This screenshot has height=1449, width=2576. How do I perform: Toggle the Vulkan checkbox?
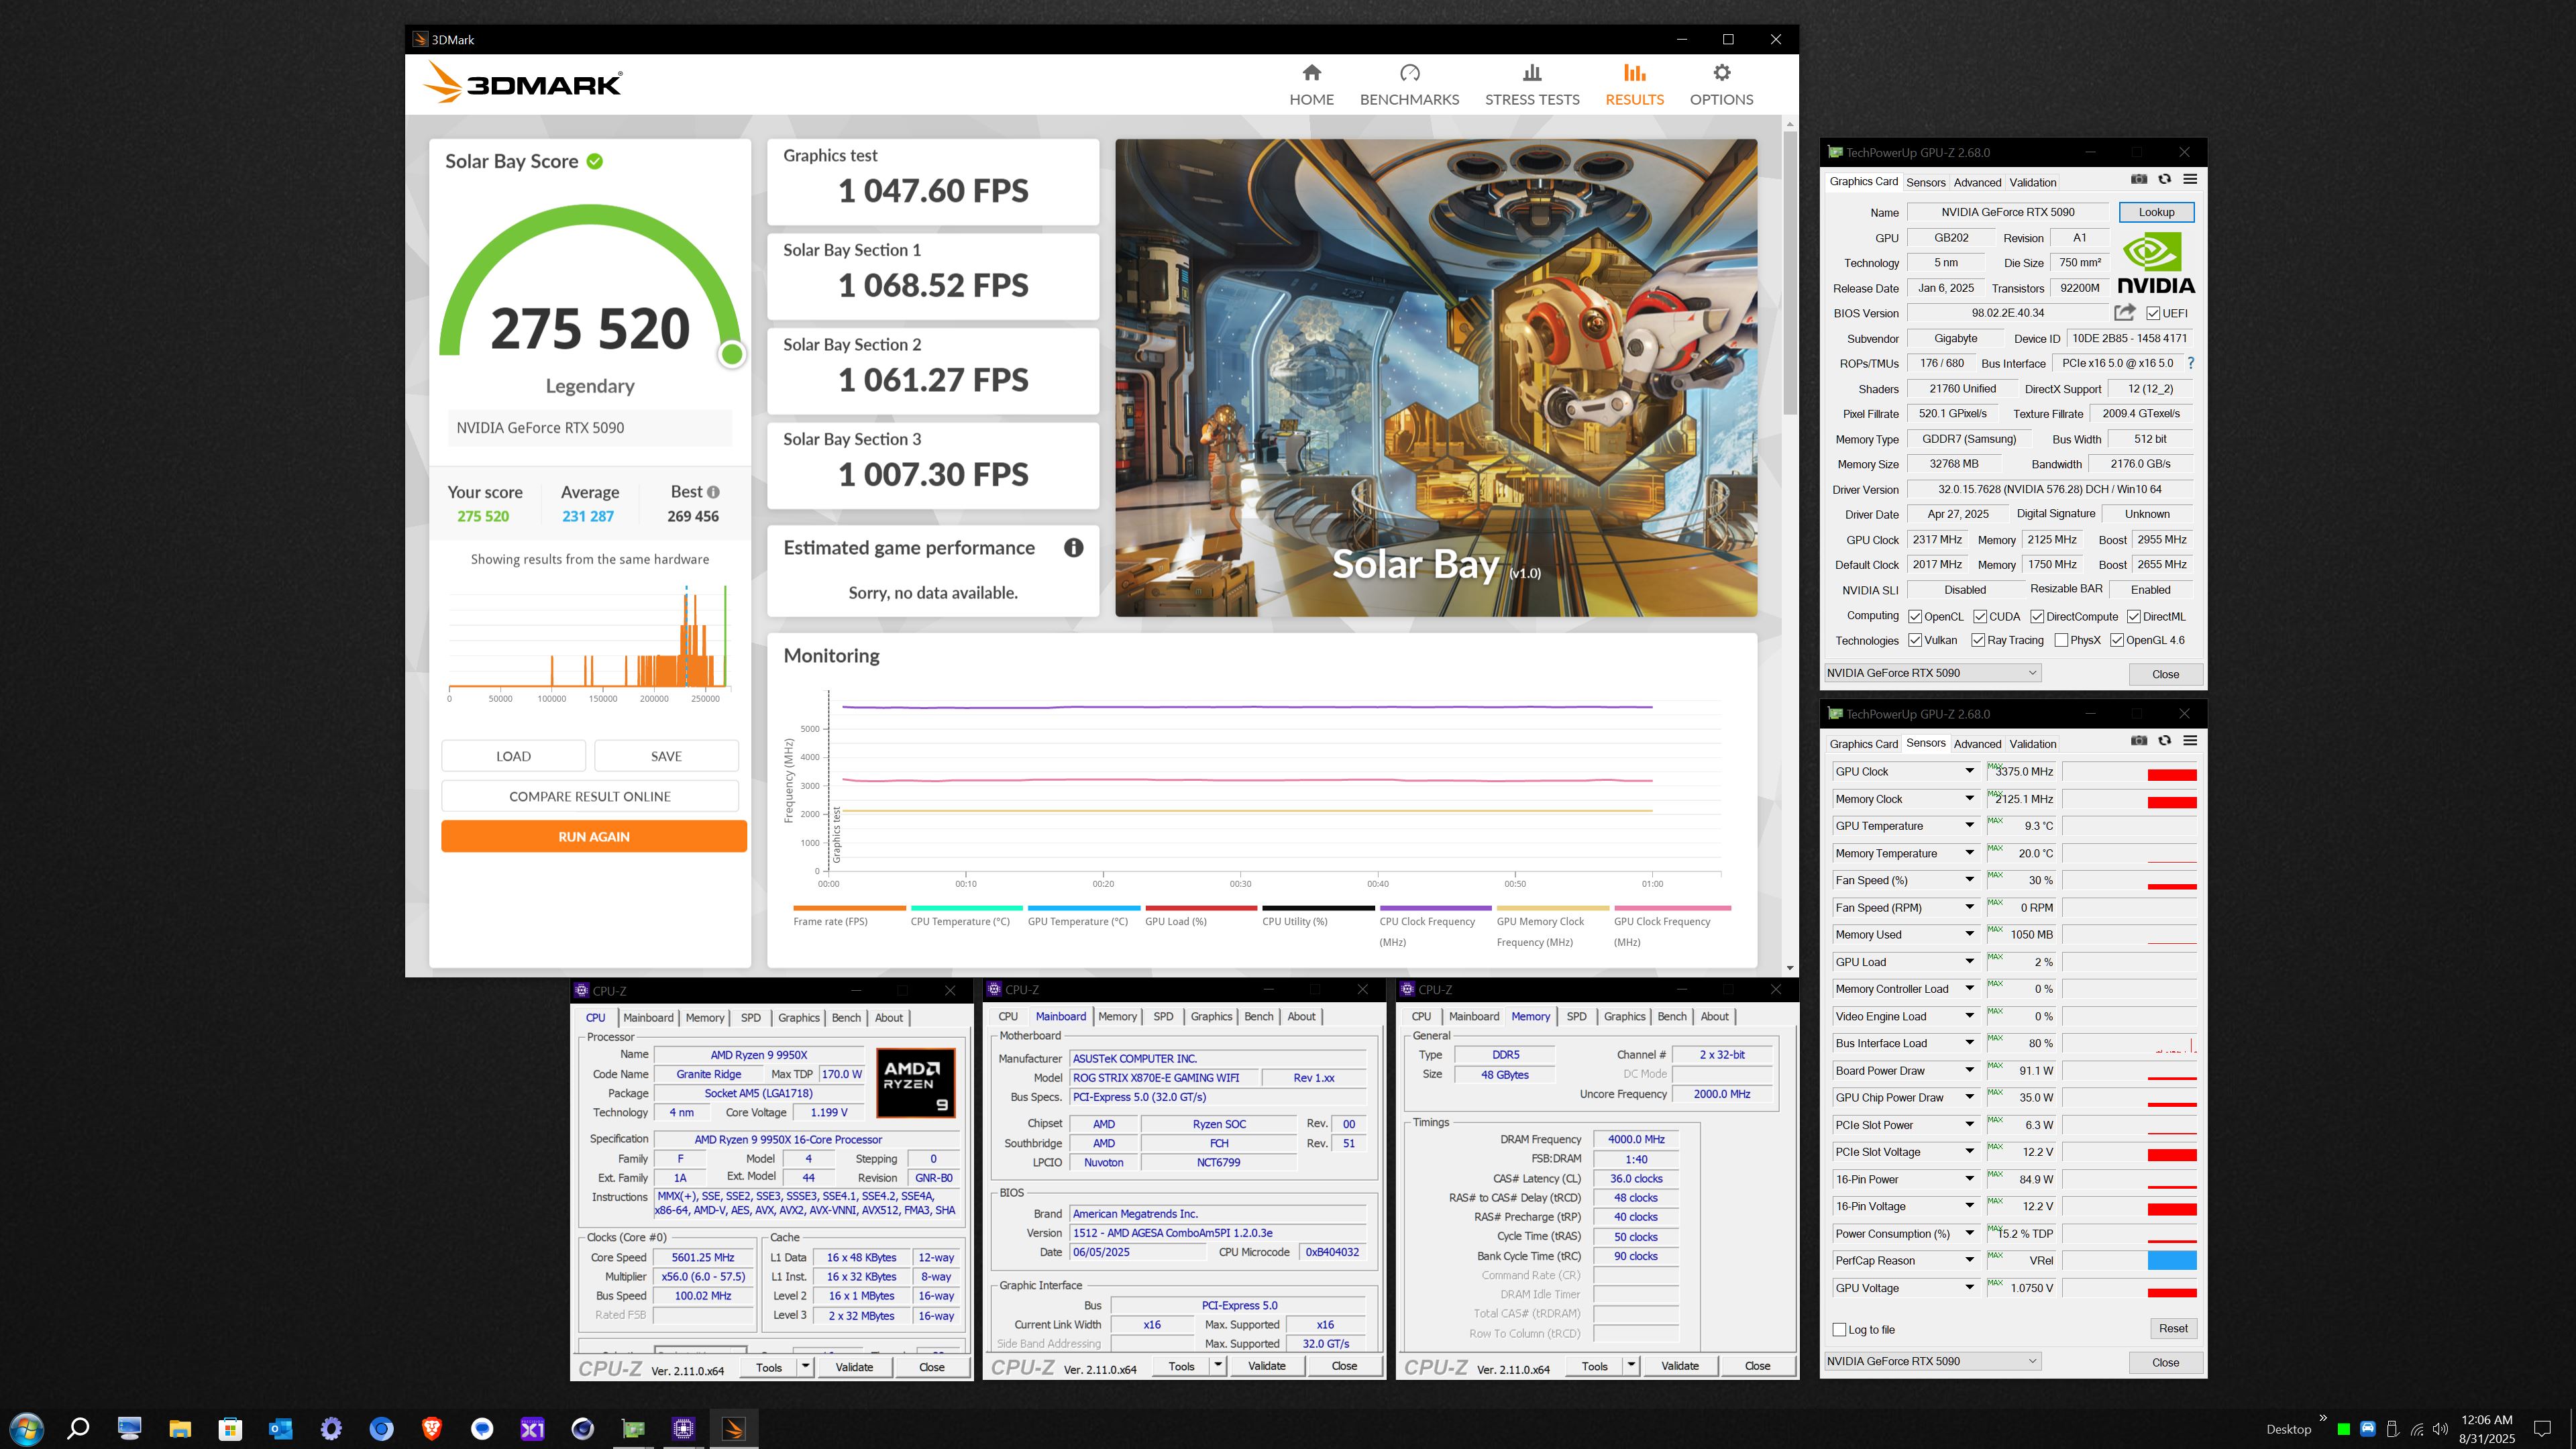1915,640
